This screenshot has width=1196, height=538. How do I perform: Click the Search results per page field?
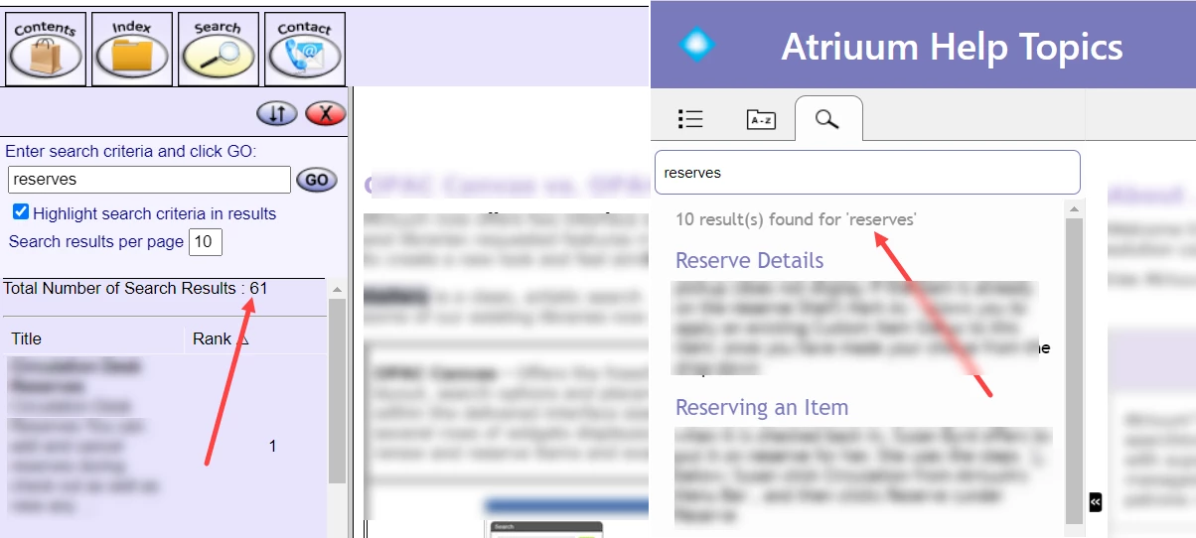click(x=206, y=242)
